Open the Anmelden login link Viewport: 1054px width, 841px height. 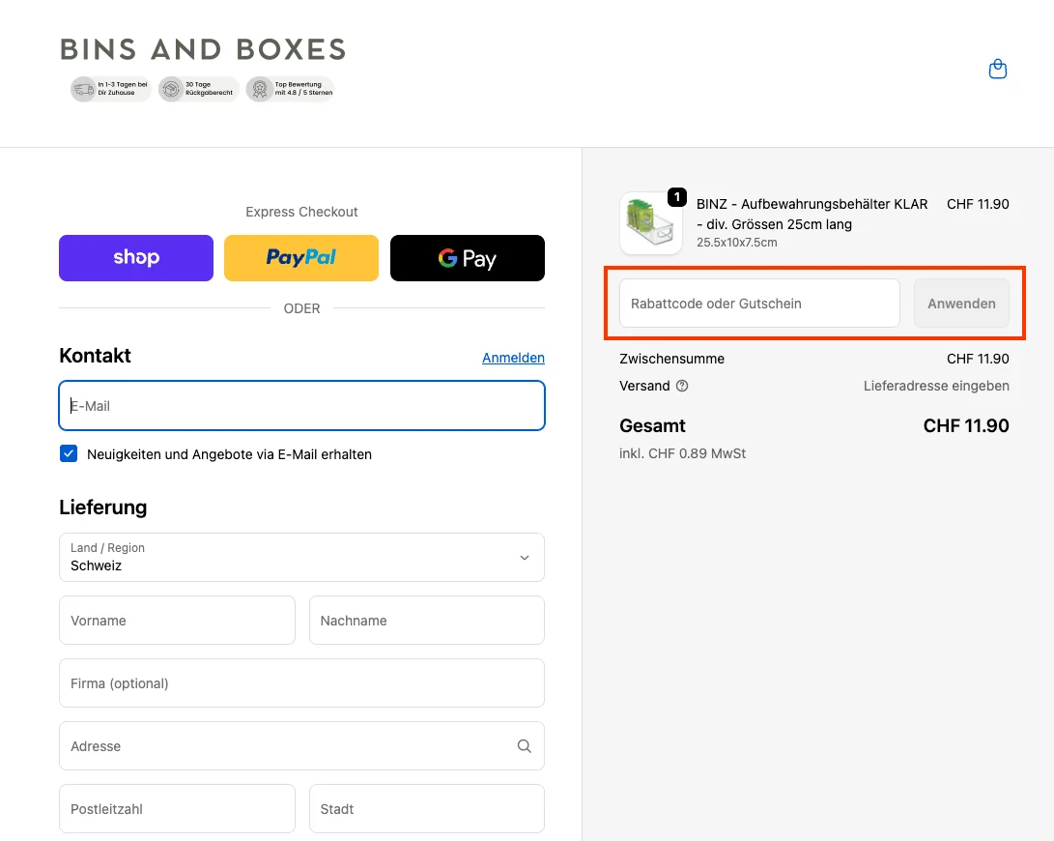tap(513, 358)
